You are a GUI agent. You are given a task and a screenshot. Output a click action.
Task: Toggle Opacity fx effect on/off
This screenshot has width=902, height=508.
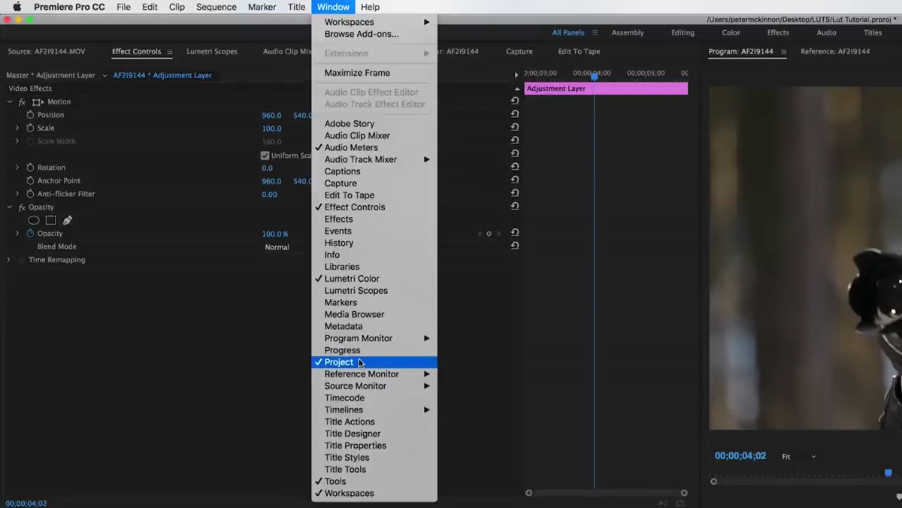[22, 207]
